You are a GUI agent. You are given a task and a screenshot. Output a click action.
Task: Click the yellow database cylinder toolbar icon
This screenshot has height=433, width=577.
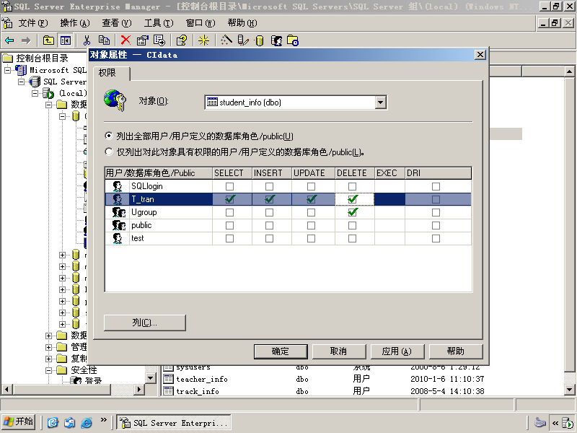(x=260, y=40)
